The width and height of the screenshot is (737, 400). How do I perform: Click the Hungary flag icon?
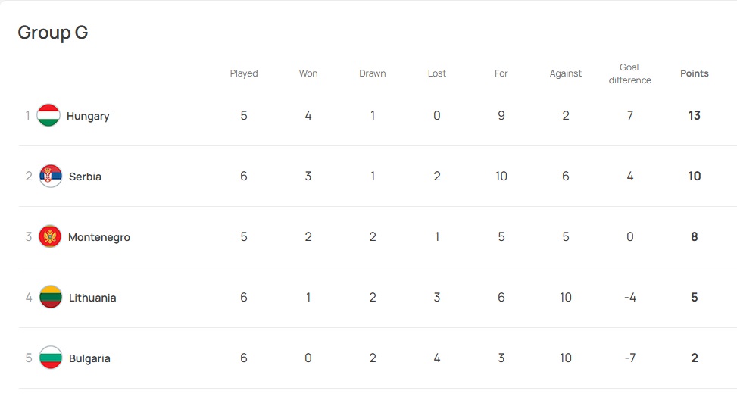[48, 116]
